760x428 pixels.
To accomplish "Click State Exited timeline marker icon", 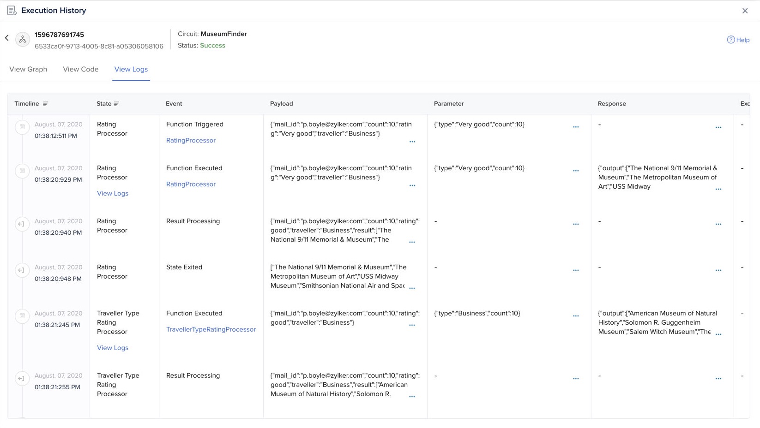I will click(x=22, y=270).
